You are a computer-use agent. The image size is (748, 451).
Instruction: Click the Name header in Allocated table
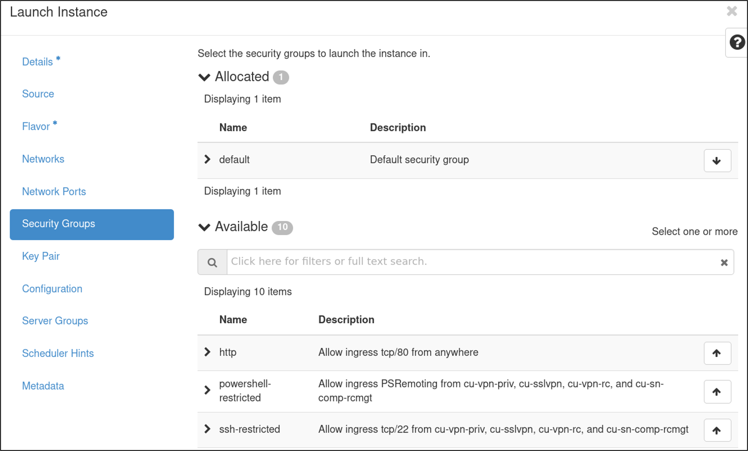tap(233, 127)
